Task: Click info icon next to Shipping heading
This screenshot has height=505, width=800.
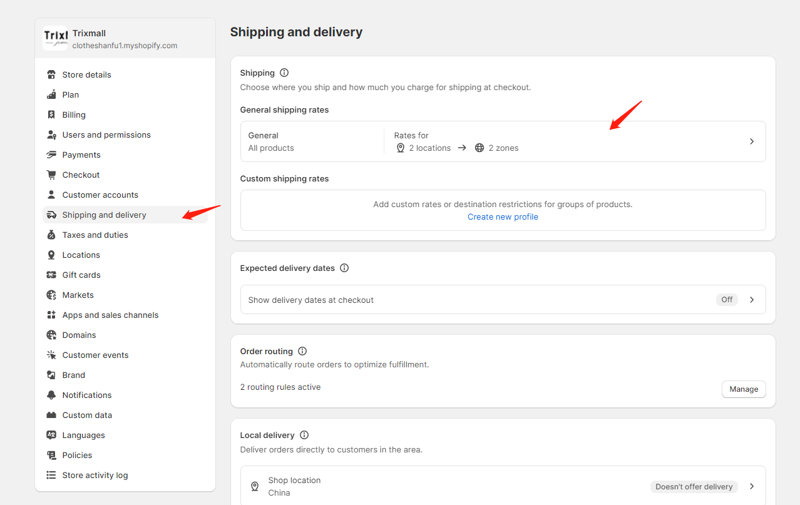Action: pos(284,73)
